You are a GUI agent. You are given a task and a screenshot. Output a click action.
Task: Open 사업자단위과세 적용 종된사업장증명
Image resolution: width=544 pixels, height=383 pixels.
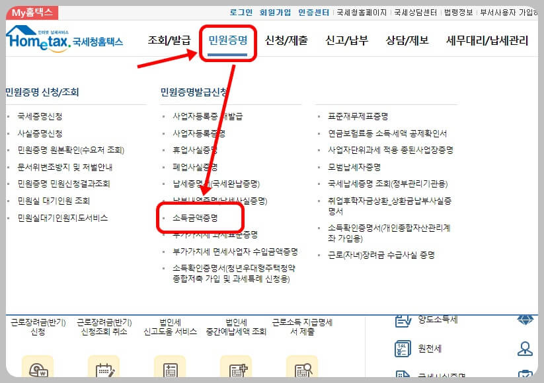[391, 150]
